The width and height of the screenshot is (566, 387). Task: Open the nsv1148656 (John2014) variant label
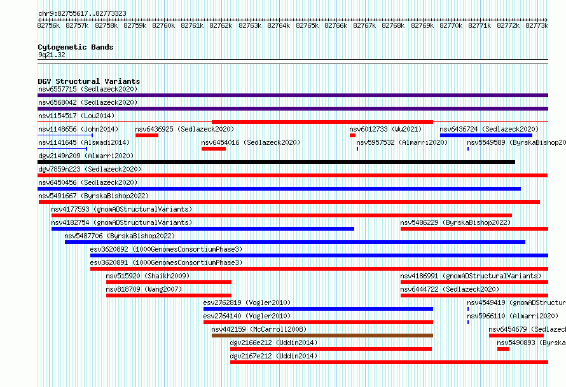78,129
